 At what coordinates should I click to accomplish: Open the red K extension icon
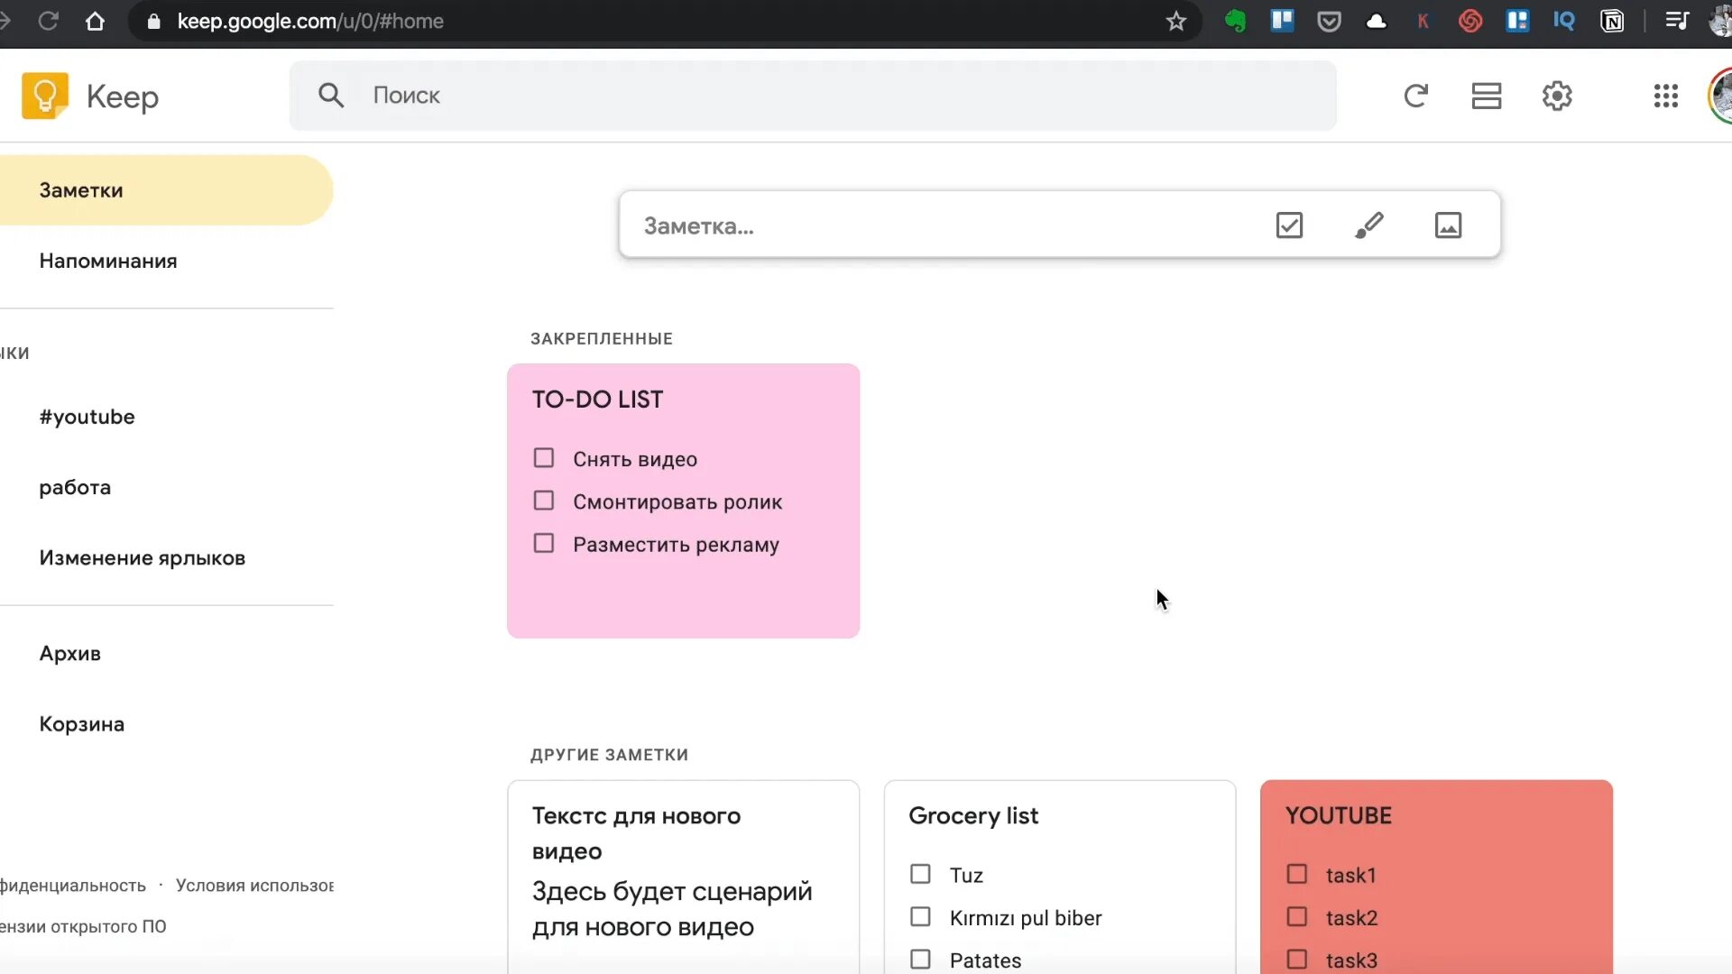(x=1423, y=21)
